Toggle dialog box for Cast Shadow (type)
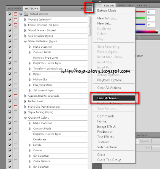 point(16,36)
